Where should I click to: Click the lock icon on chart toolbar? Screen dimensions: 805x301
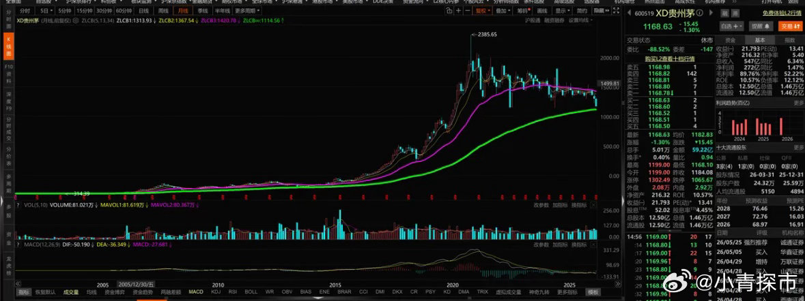pos(449,11)
